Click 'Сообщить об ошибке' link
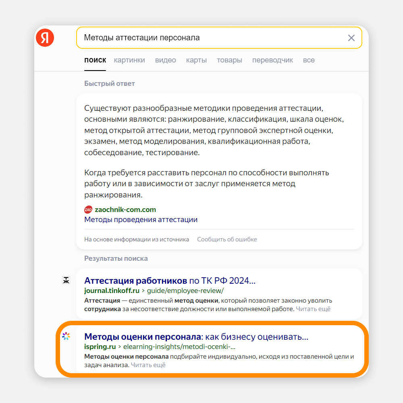 [227, 239]
